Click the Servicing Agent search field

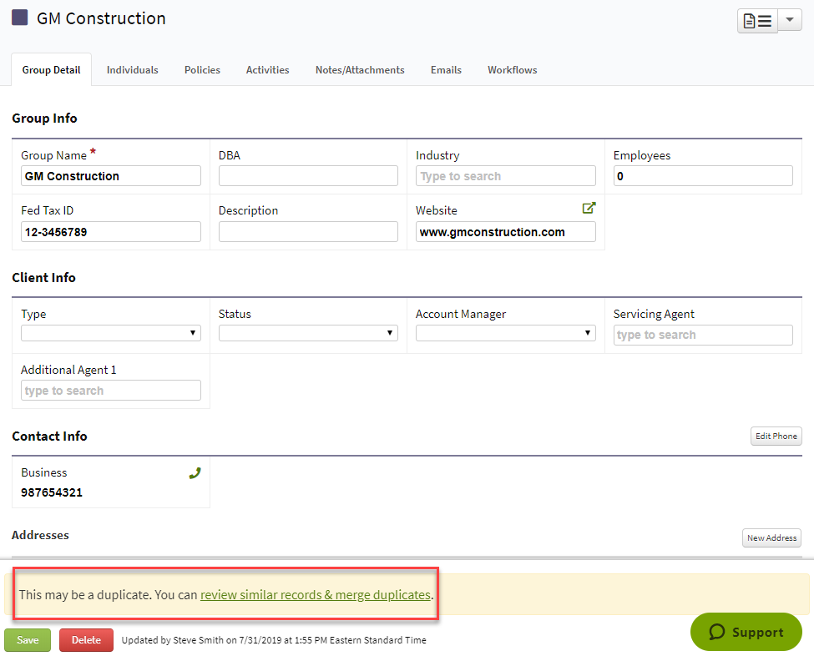(702, 335)
